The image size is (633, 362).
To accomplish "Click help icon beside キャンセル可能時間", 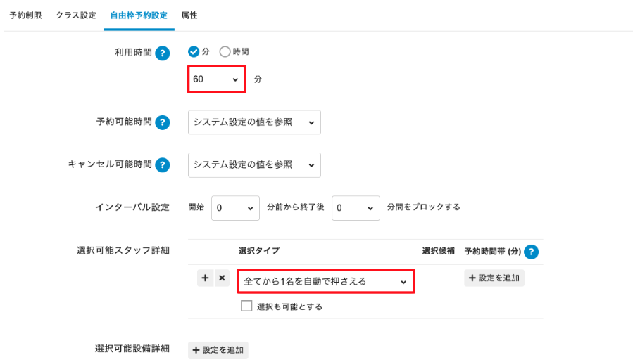I will (x=163, y=165).
